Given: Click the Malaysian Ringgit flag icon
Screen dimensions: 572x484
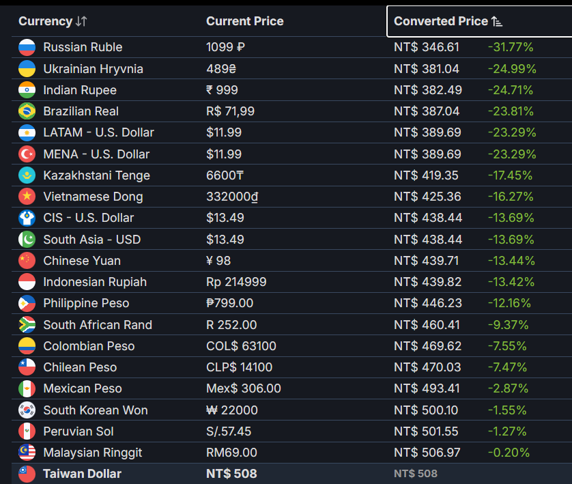Looking at the screenshot, I should tap(27, 453).
